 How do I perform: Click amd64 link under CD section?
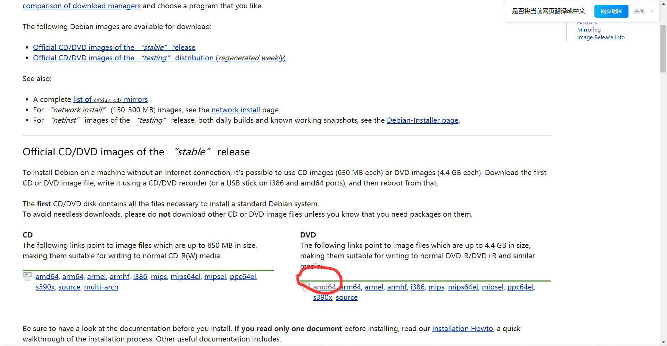pos(47,277)
